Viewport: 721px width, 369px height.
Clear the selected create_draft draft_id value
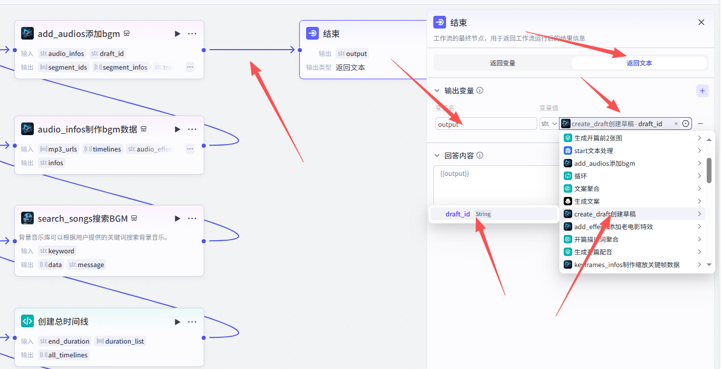pos(676,124)
